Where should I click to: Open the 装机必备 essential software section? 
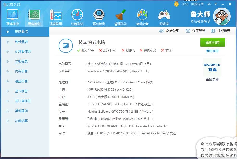pos(142,17)
